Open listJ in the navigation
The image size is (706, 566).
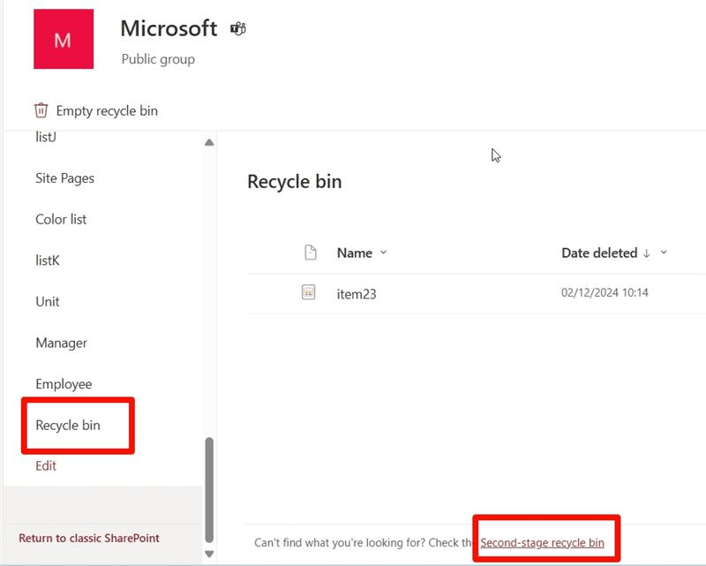46,137
